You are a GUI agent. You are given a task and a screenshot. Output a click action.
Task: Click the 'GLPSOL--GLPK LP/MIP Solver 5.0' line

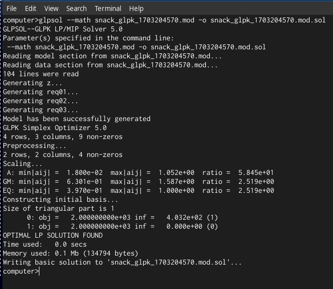coord(63,29)
